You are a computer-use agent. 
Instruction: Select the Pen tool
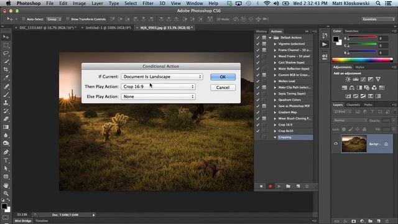point(6,152)
